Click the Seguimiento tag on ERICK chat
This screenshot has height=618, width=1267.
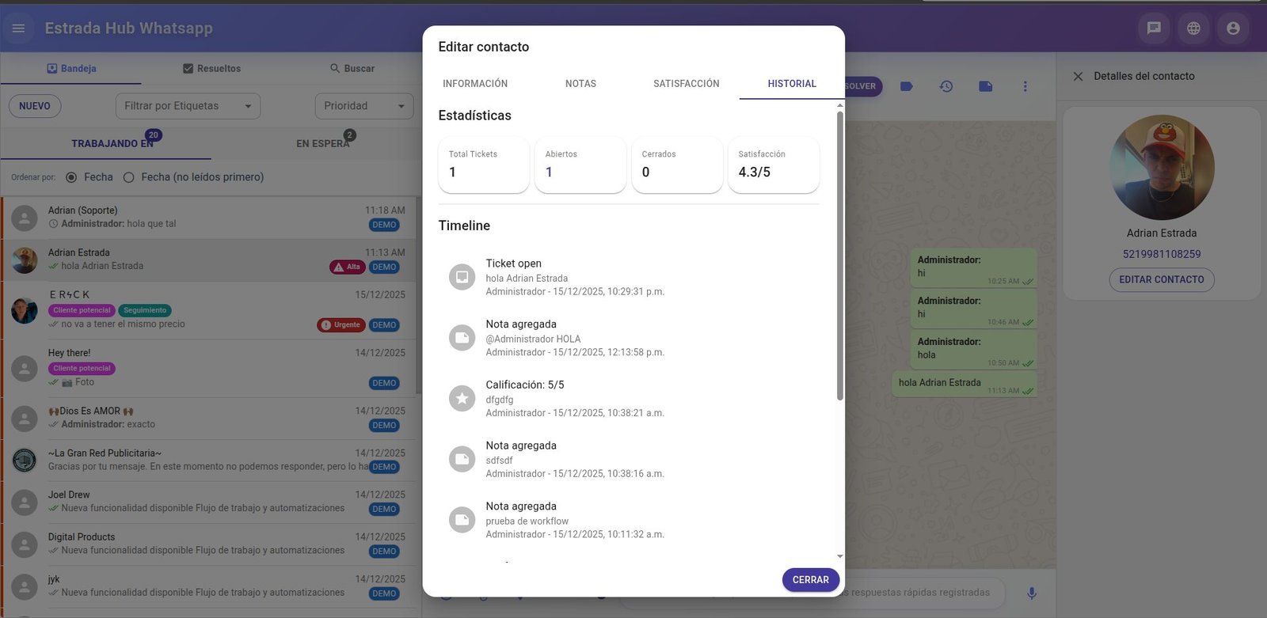145,310
